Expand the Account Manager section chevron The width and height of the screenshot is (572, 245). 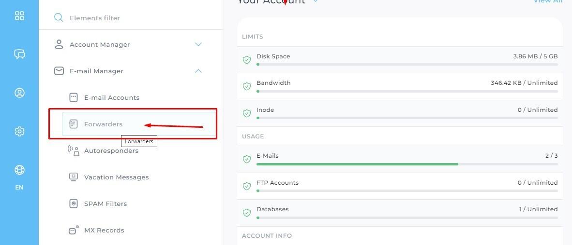198,44
